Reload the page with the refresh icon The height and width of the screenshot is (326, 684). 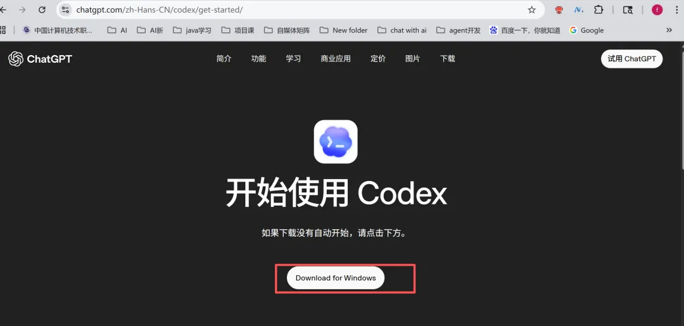pyautogui.click(x=42, y=9)
